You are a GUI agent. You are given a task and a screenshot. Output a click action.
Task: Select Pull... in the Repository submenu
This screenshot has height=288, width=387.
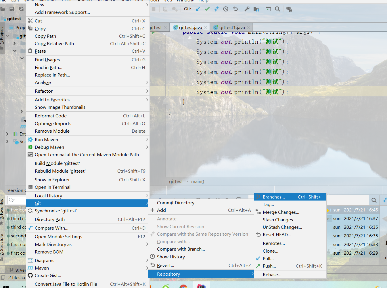(x=290, y=258)
